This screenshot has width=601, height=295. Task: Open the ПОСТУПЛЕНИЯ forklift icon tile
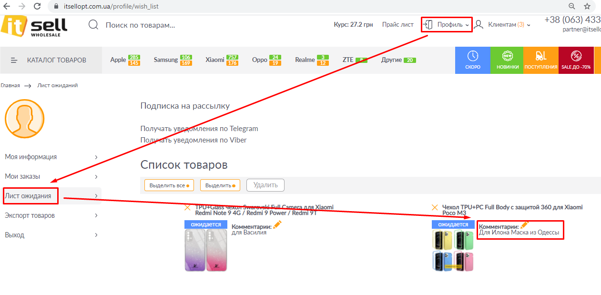540,60
